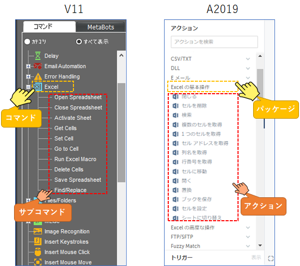Select the カテゴリ radio button

pyautogui.click(x=27, y=42)
